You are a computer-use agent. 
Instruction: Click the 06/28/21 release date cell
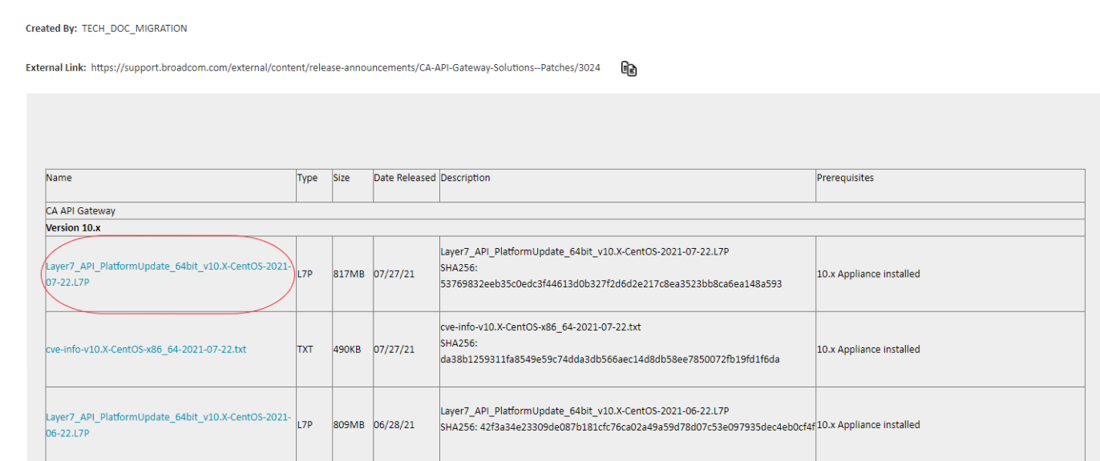point(394,425)
